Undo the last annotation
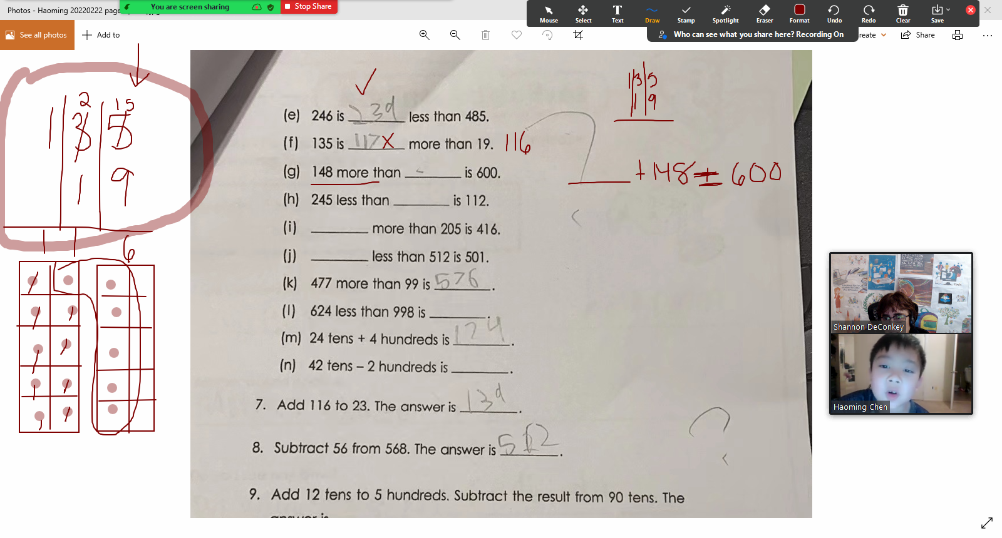This screenshot has height=538, width=1002. tap(834, 13)
